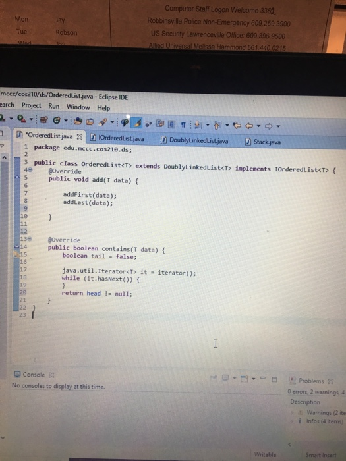Click the New Java Class icon
The width and height of the screenshot is (346, 461).
(x=57, y=120)
